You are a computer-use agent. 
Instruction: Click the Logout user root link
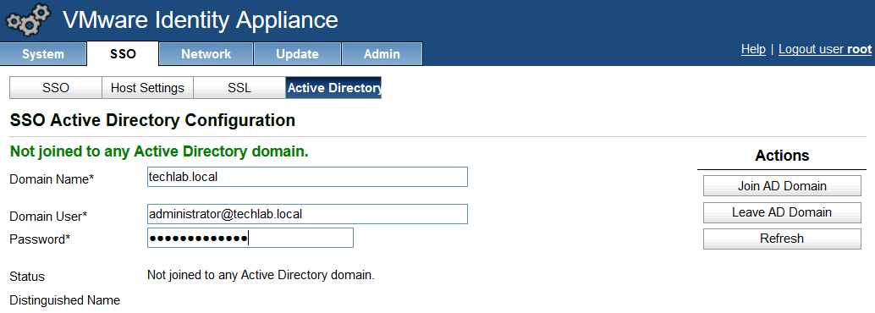(x=825, y=49)
